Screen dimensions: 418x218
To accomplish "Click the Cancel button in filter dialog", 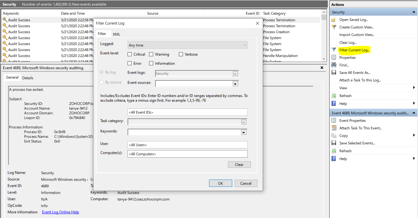I will pos(246,183).
